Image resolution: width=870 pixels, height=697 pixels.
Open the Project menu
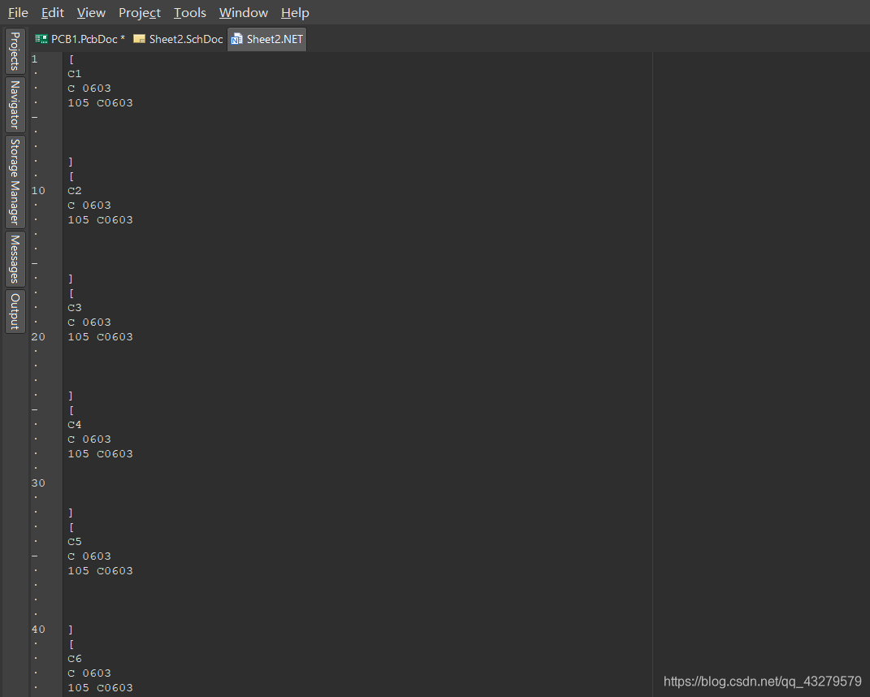[140, 12]
